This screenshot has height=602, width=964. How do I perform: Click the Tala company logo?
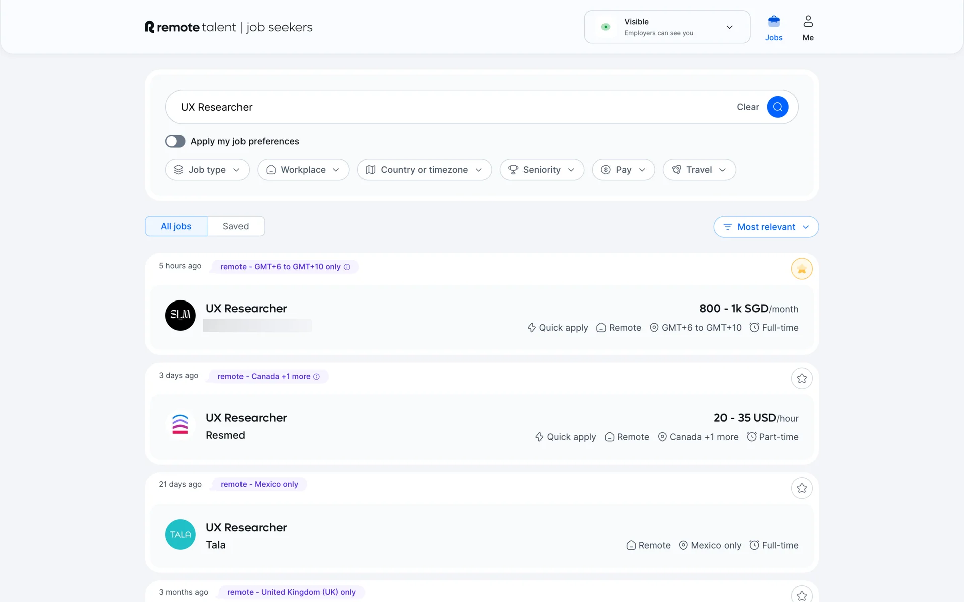click(x=180, y=534)
